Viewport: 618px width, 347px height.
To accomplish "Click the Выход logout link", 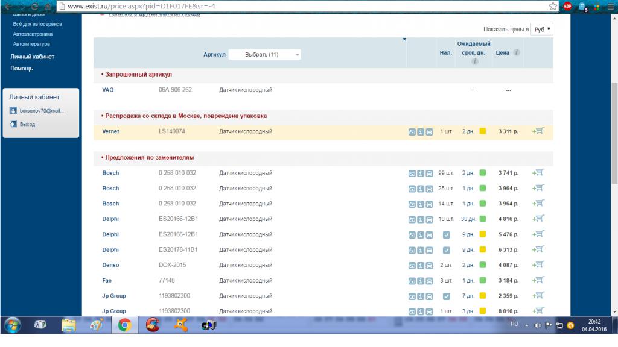I will point(27,124).
